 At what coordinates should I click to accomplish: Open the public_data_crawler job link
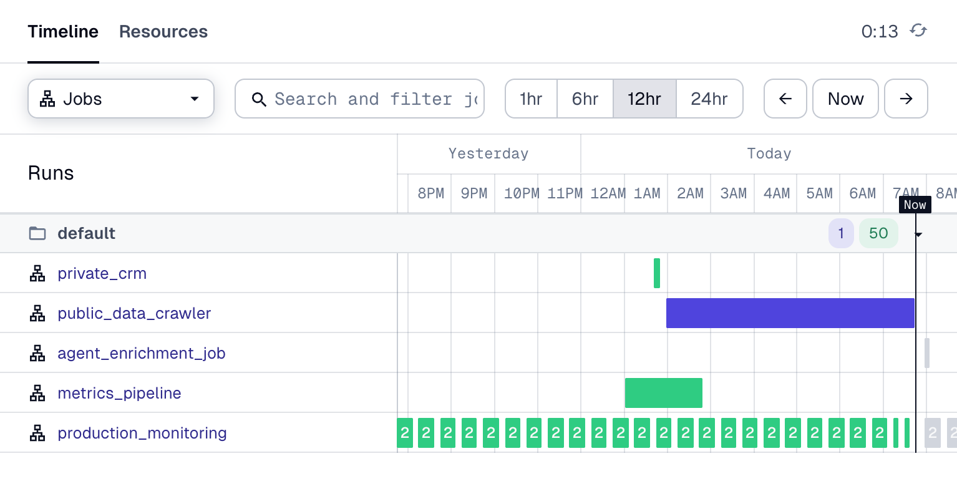(x=134, y=314)
